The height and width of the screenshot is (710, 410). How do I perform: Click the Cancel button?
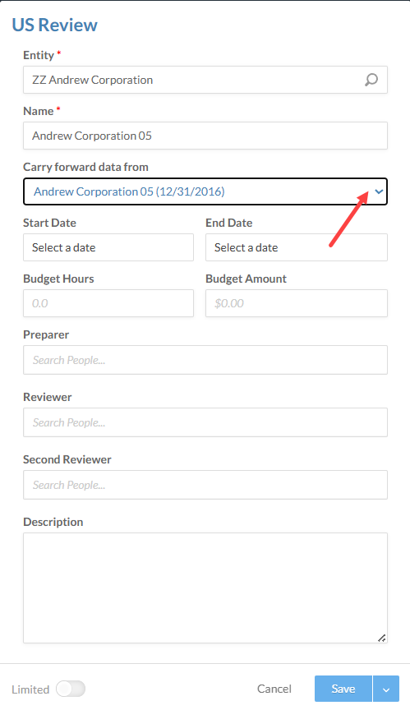coord(274,689)
